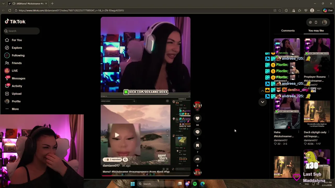The height and width of the screenshot is (188, 335).
Task: Open Messages with unread badge
Action: click(x=19, y=78)
